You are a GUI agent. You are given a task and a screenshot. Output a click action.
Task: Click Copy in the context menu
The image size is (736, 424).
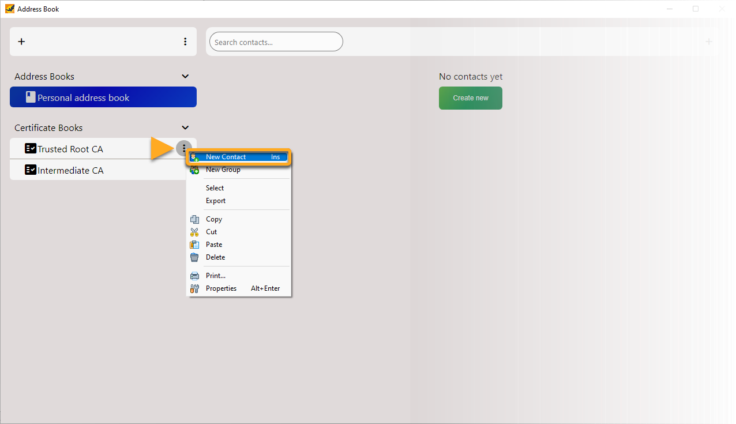pos(214,219)
